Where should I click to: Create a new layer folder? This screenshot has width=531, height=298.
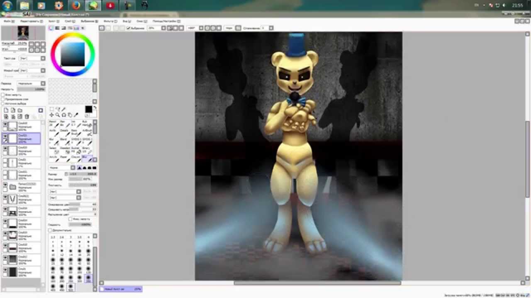click(x=19, y=111)
